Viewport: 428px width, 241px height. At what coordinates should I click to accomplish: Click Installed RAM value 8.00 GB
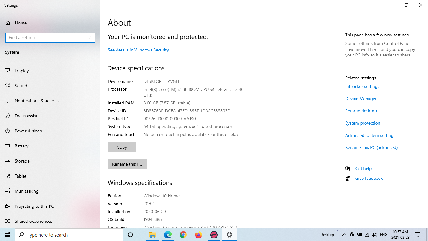(167, 103)
